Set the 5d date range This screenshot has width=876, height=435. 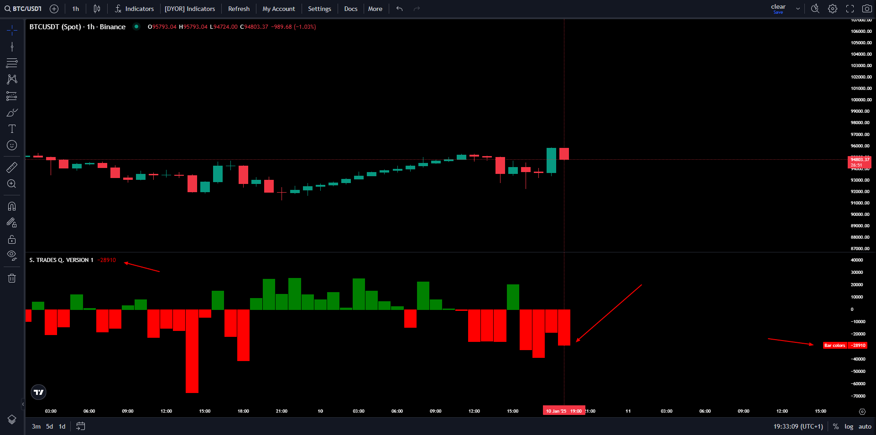pyautogui.click(x=49, y=426)
